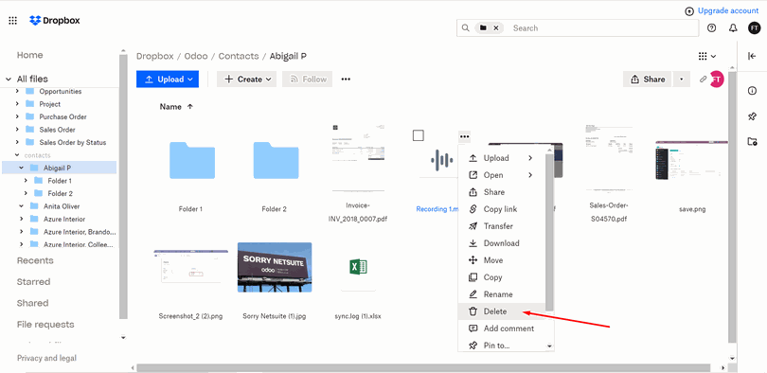Open the Folder 2 large folder icon

(276, 160)
